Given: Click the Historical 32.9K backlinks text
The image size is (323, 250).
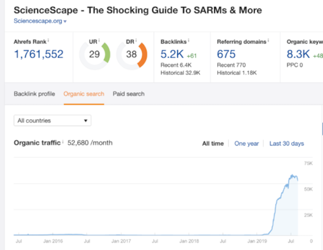Looking at the screenshot, I should (180, 73).
